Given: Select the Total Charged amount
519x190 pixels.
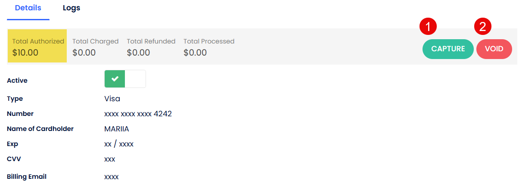Looking at the screenshot, I should pyautogui.click(x=84, y=53).
